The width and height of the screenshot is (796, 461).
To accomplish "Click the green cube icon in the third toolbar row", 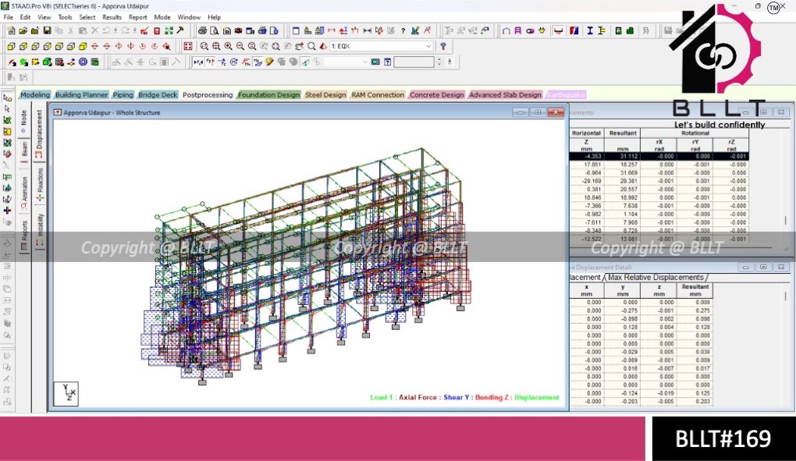I will 47,62.
